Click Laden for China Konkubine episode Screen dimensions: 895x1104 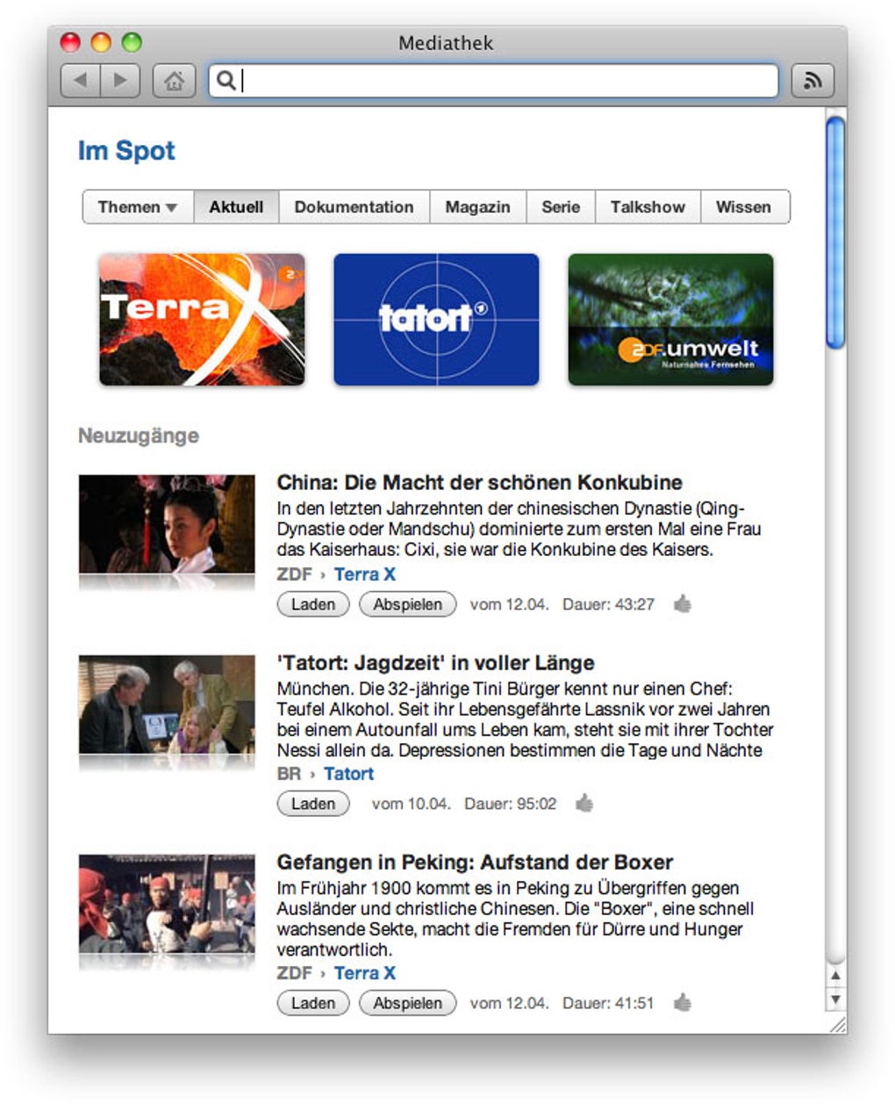(x=313, y=604)
